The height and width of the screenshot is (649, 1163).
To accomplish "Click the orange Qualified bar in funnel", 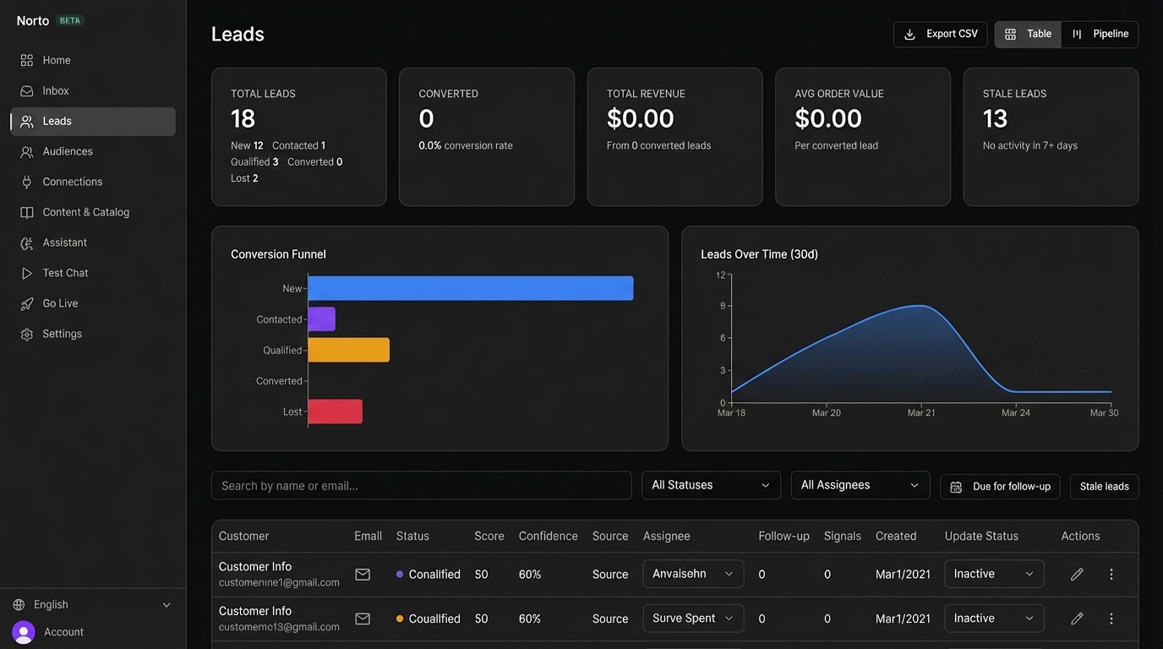I will 349,350.
